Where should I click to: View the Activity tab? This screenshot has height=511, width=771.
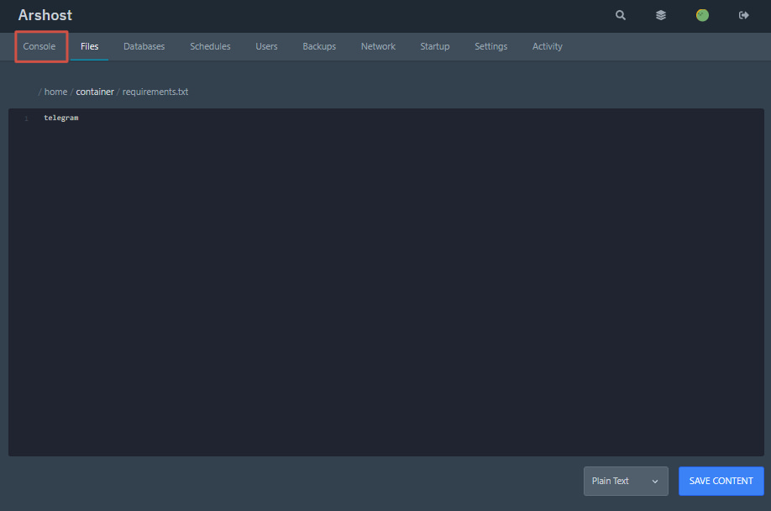pyautogui.click(x=548, y=46)
